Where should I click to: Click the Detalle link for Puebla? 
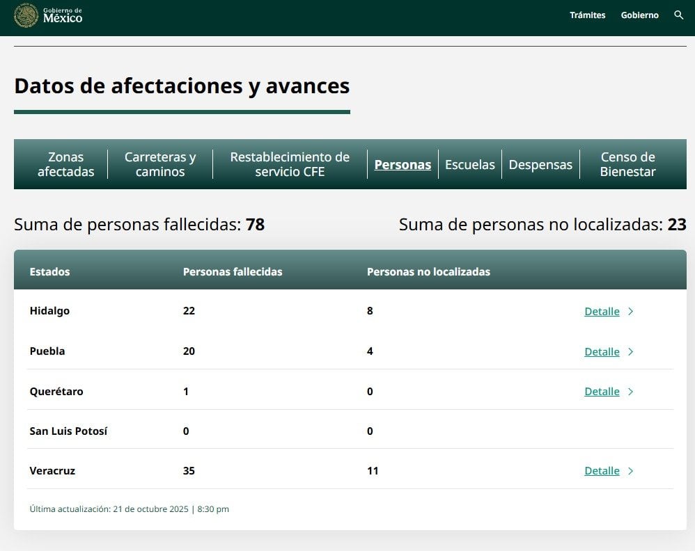[602, 352]
